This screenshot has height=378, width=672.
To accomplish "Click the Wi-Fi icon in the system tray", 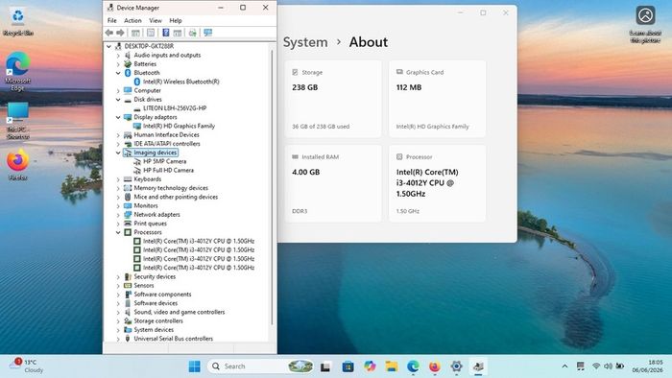I will point(596,366).
